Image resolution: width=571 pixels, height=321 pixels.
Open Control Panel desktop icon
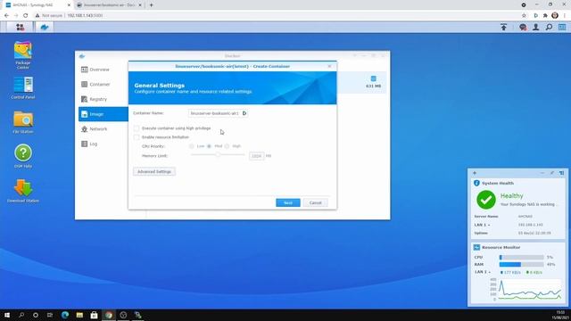click(23, 87)
